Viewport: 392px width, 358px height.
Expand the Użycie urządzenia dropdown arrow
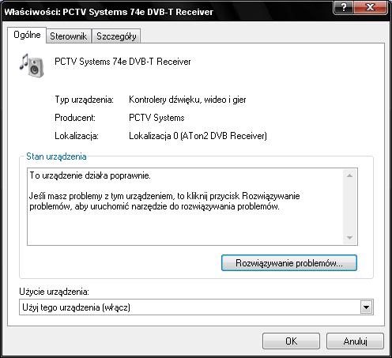tap(367, 307)
